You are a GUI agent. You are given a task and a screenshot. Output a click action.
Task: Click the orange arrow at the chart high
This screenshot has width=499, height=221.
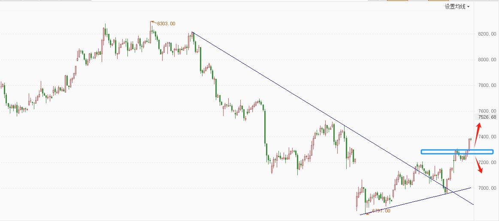click(x=153, y=22)
